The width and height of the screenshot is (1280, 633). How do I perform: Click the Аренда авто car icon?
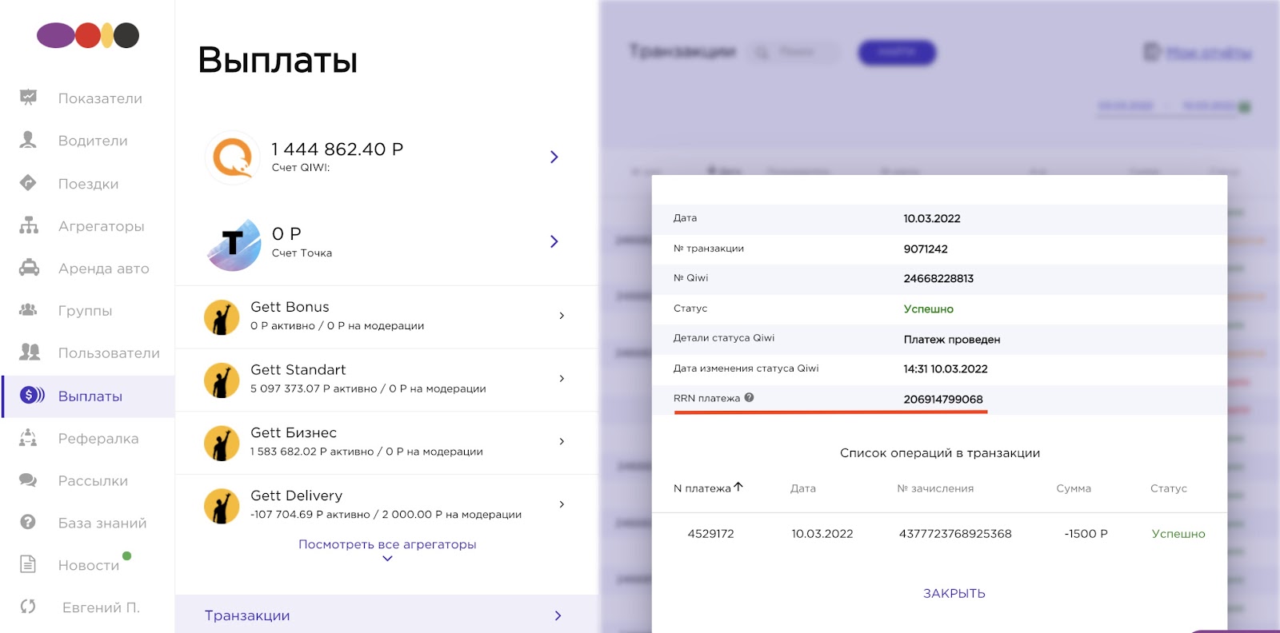point(29,268)
